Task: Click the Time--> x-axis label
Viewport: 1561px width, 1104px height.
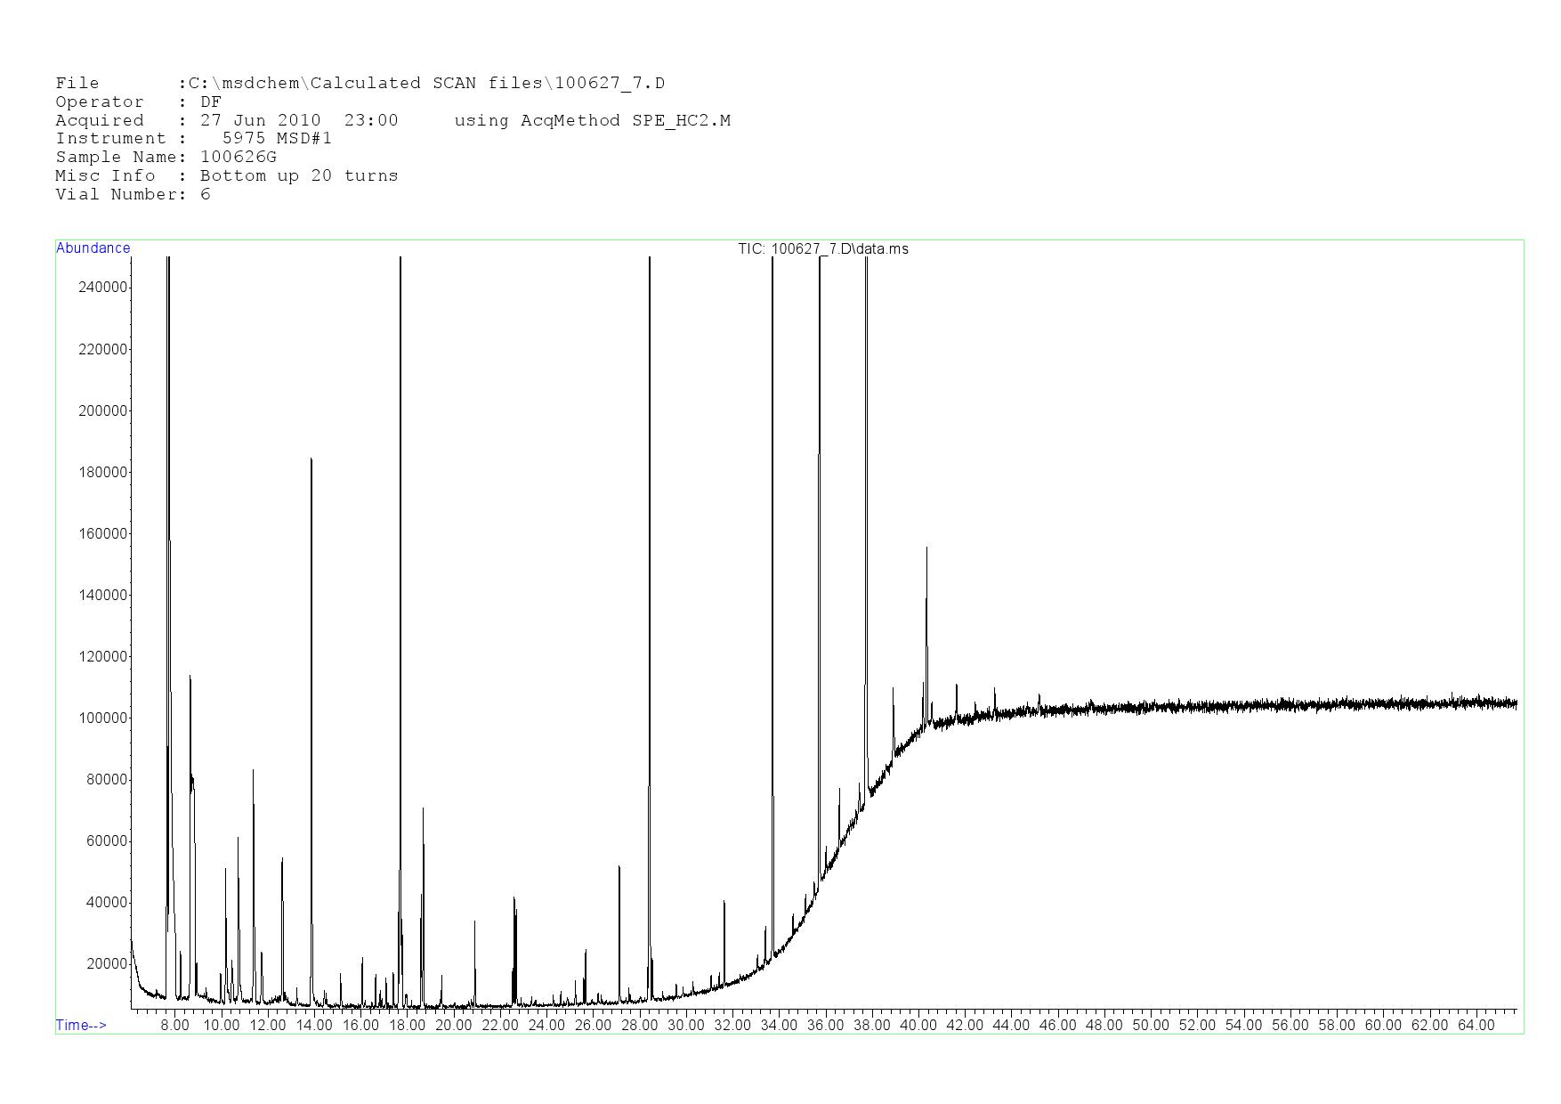Action: [81, 1026]
